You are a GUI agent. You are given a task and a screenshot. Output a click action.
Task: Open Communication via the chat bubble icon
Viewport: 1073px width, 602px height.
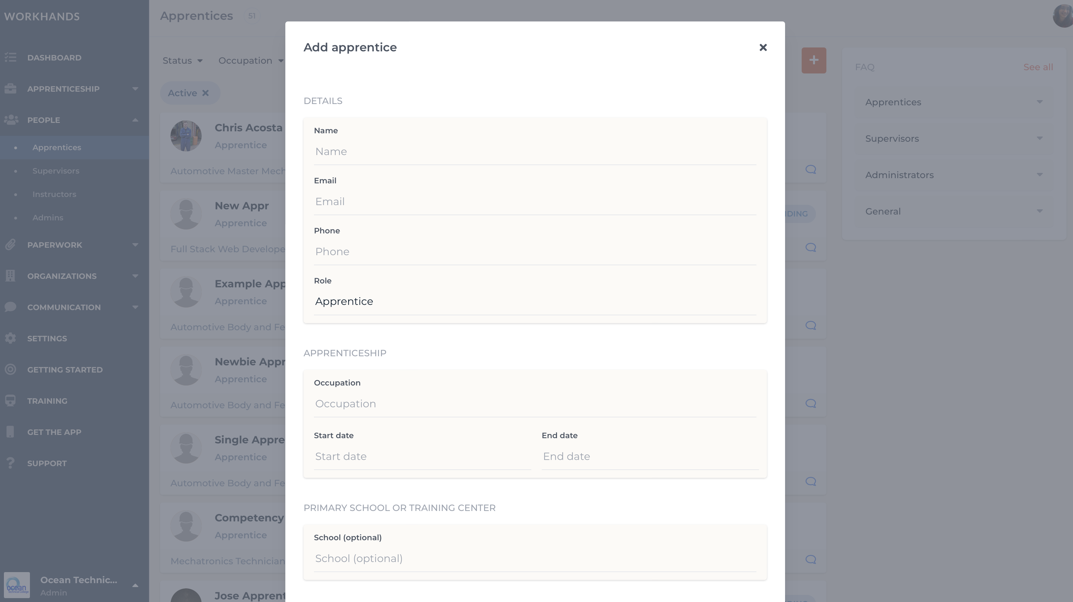10,307
